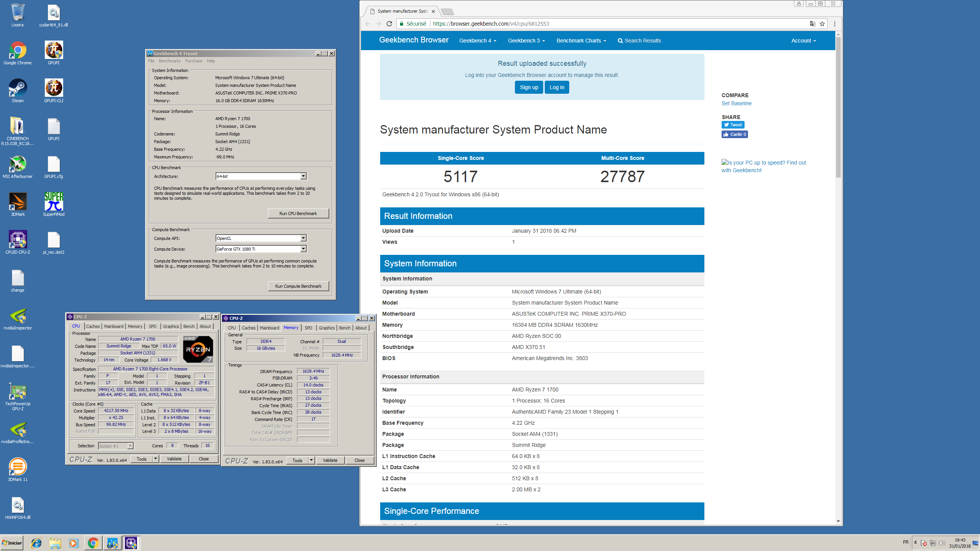Launch 3DMark 11 desktop shortcut
980x551 pixels.
point(18,470)
